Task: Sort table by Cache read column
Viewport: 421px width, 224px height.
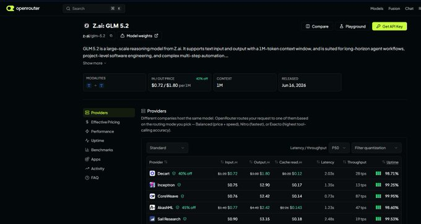Action: point(289,162)
